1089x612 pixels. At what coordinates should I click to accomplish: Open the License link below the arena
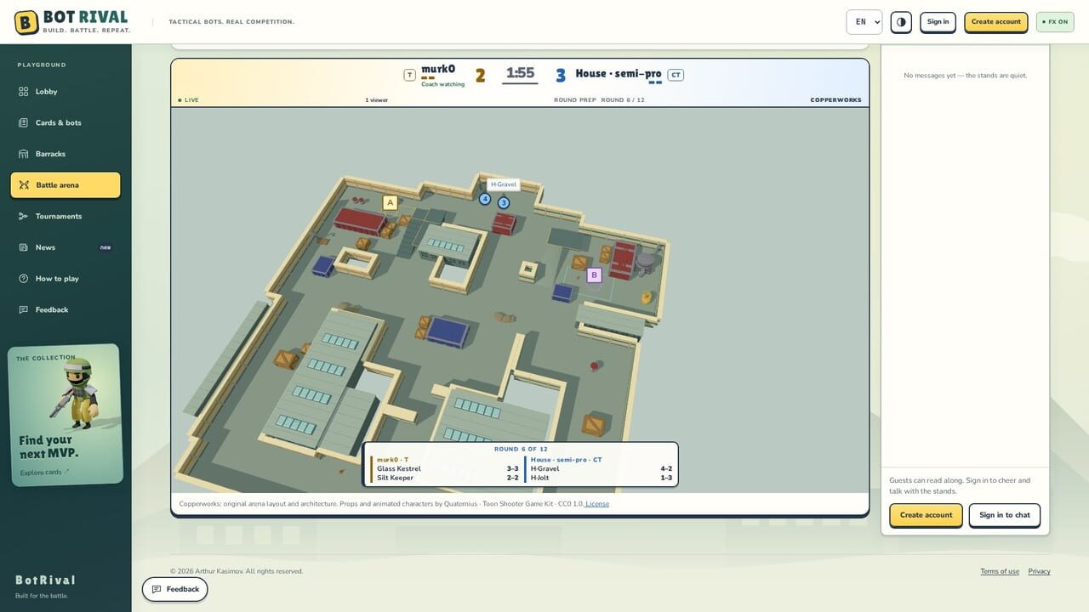[597, 504]
